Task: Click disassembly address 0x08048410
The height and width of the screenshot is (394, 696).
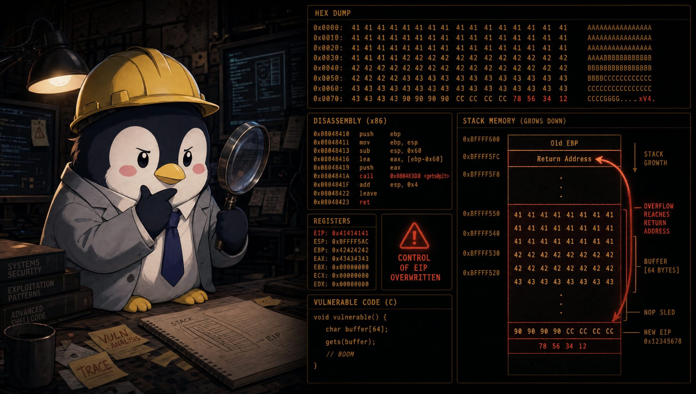Action: pyautogui.click(x=331, y=134)
